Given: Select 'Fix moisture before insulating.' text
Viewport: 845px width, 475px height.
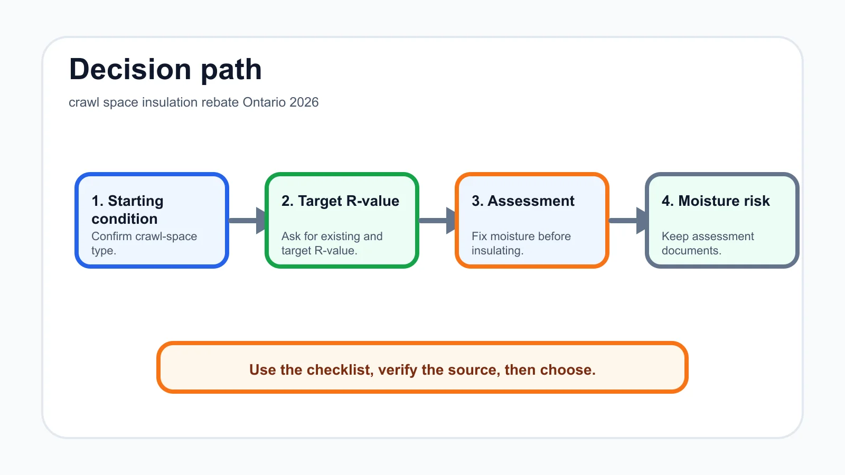Looking at the screenshot, I should click(x=521, y=243).
